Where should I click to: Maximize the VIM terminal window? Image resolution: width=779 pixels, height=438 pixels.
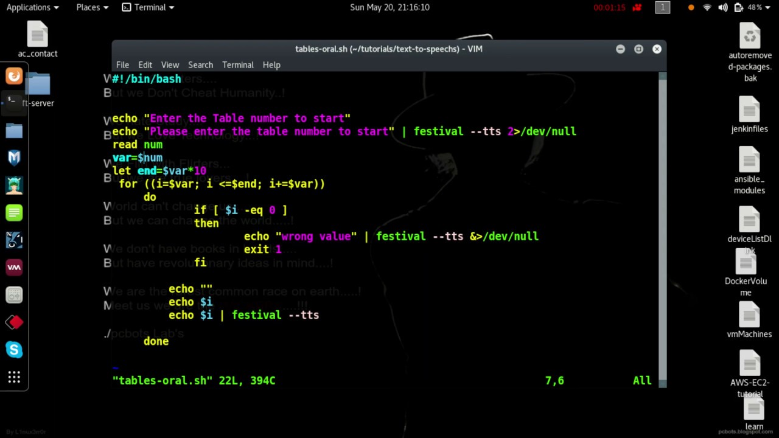(638, 49)
